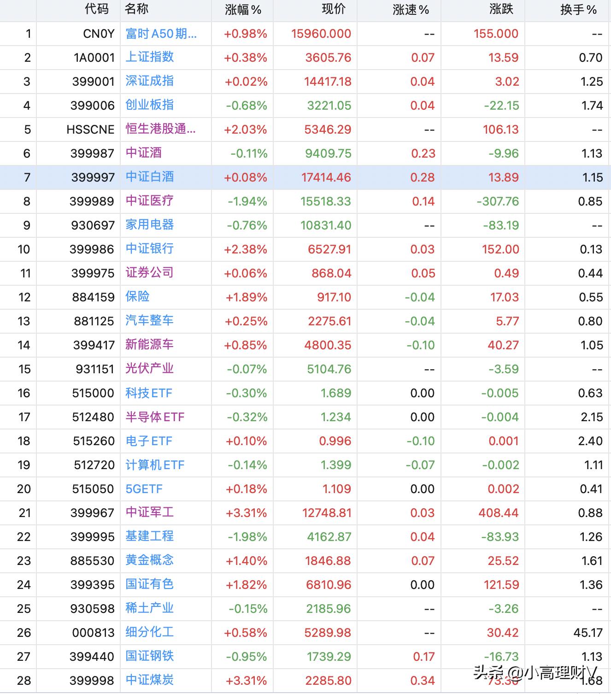This screenshot has width=611, height=694.
Task: Click price value 3605.76
Action: [328, 58]
